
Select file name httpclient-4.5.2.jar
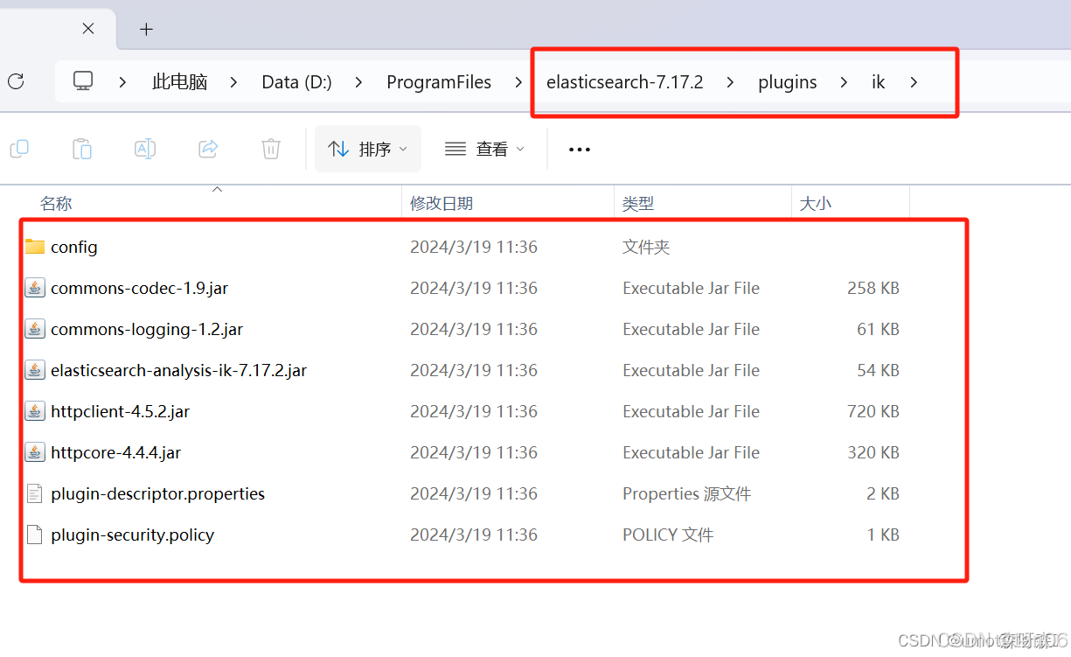click(120, 411)
